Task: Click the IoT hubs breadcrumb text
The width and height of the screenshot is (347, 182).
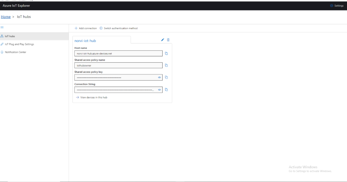Action: tap(24, 17)
